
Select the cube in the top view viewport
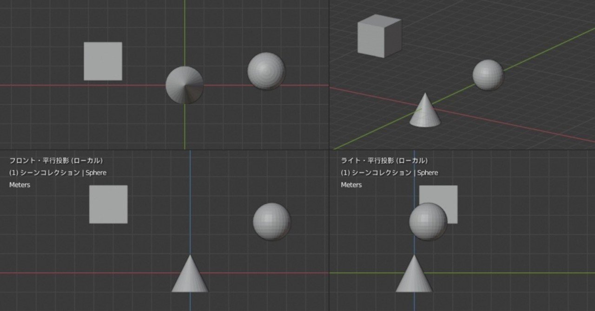pos(103,61)
